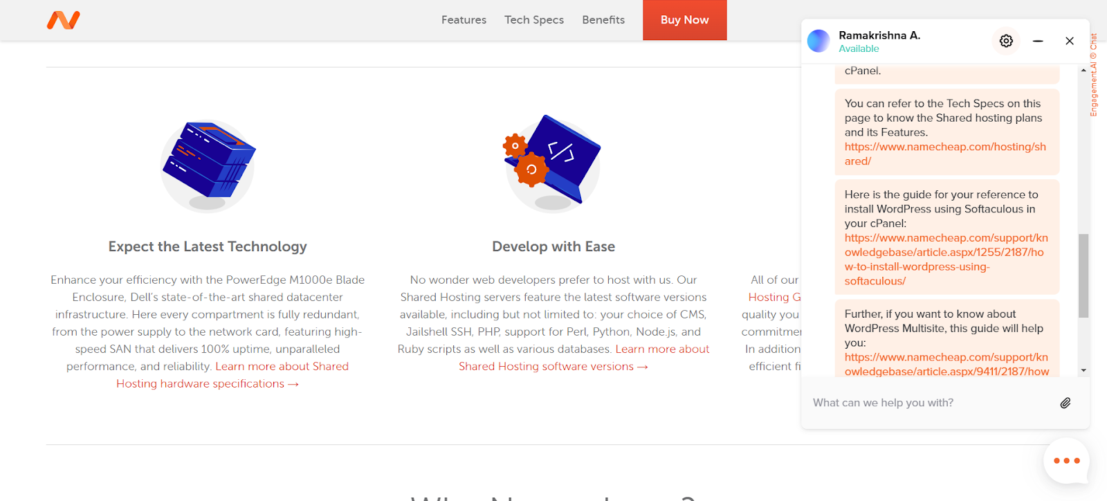The image size is (1107, 501).
Task: Click 'Expect the Latest Technology' heading
Action: coord(208,246)
